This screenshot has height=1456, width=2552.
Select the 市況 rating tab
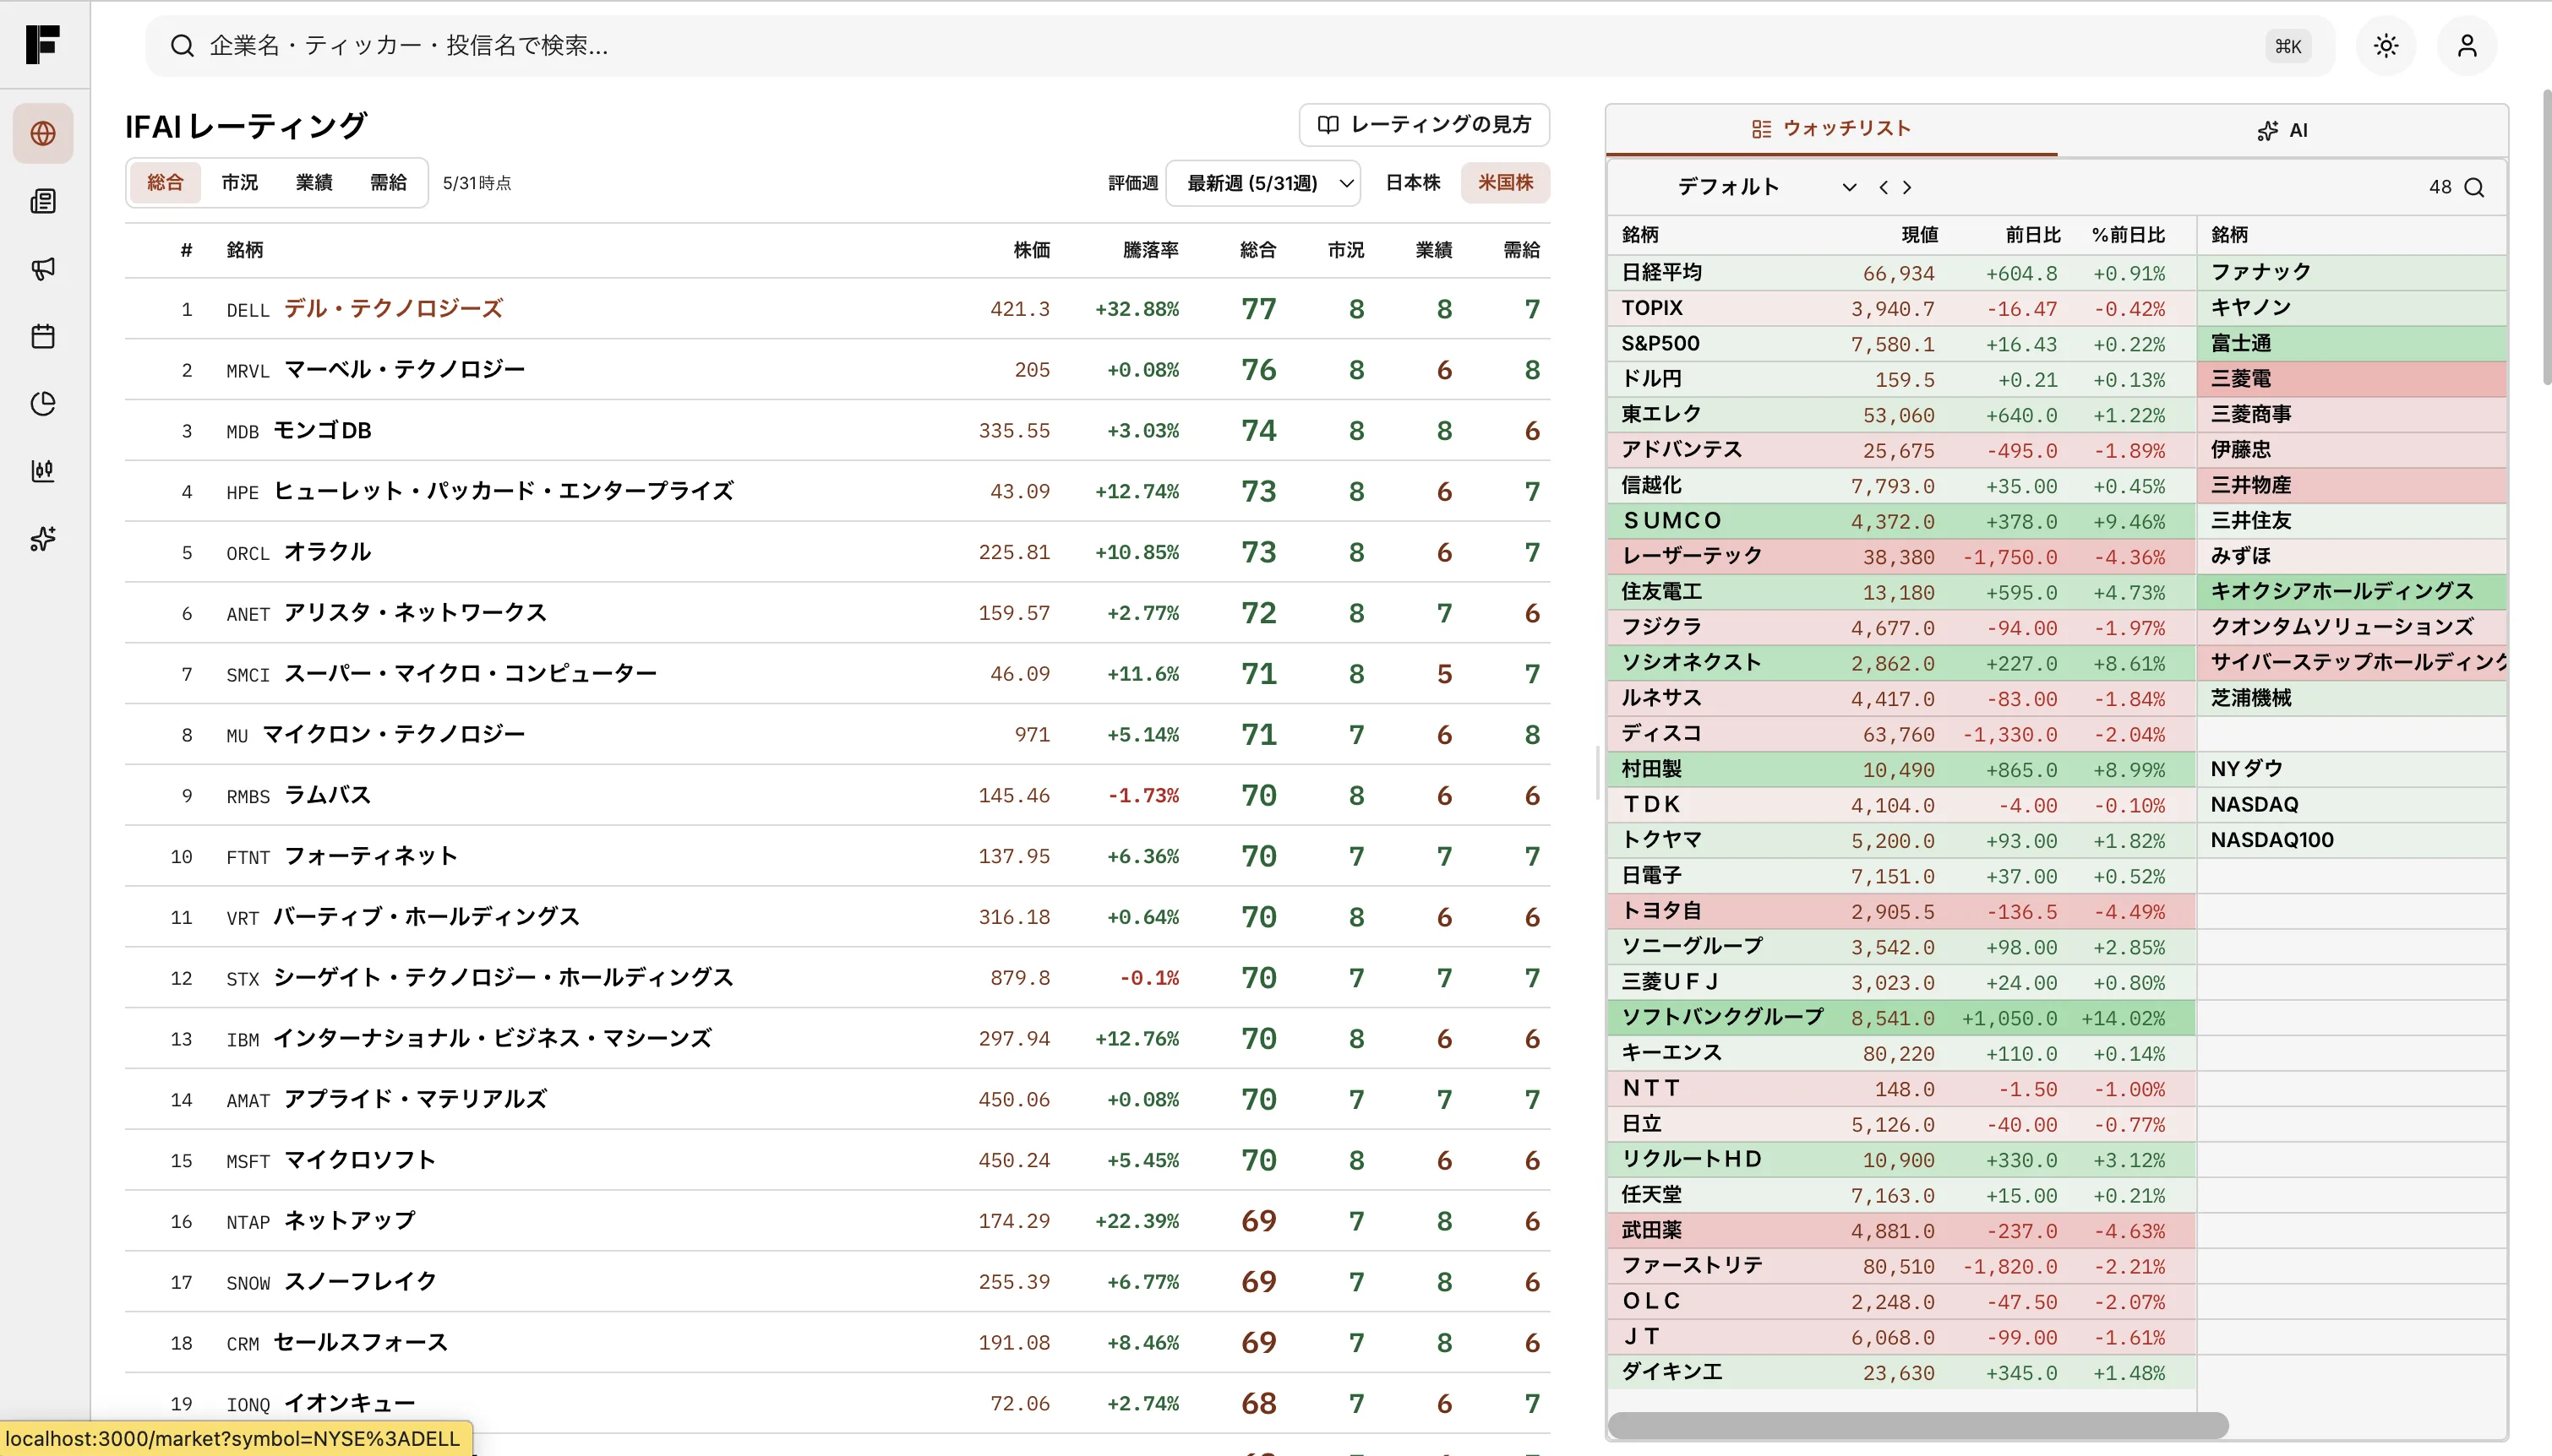click(x=239, y=182)
